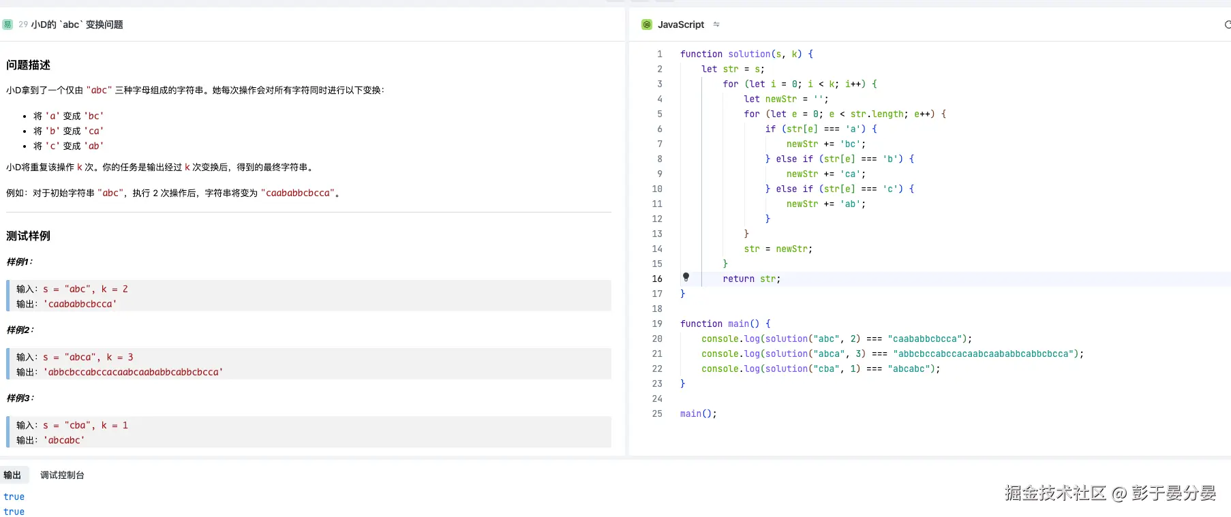Click the 样例3 code block
This screenshot has width=1231, height=517.
coord(308,432)
